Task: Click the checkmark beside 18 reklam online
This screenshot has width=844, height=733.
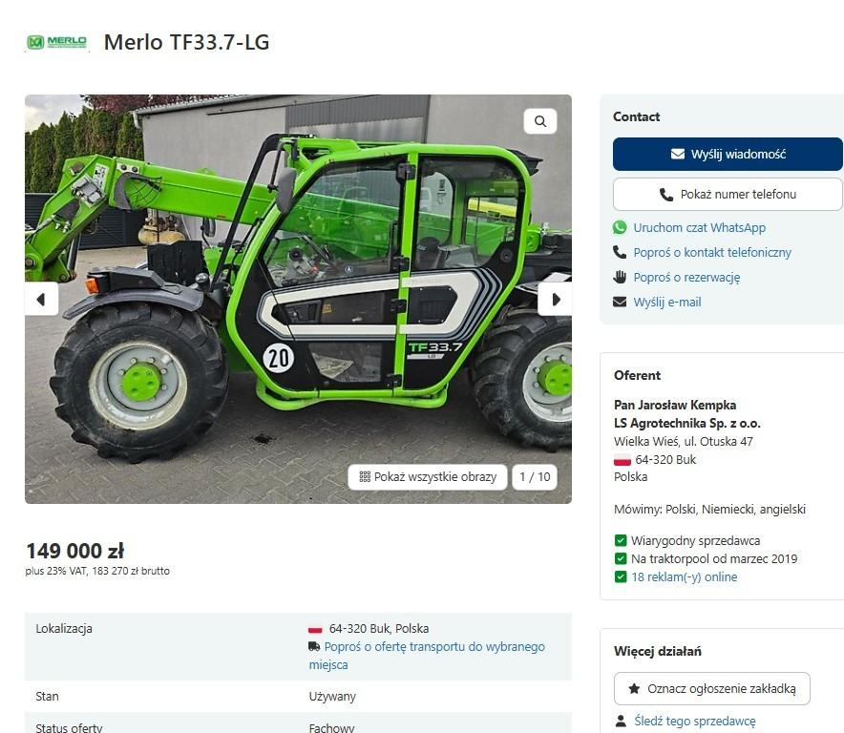Action: (621, 576)
